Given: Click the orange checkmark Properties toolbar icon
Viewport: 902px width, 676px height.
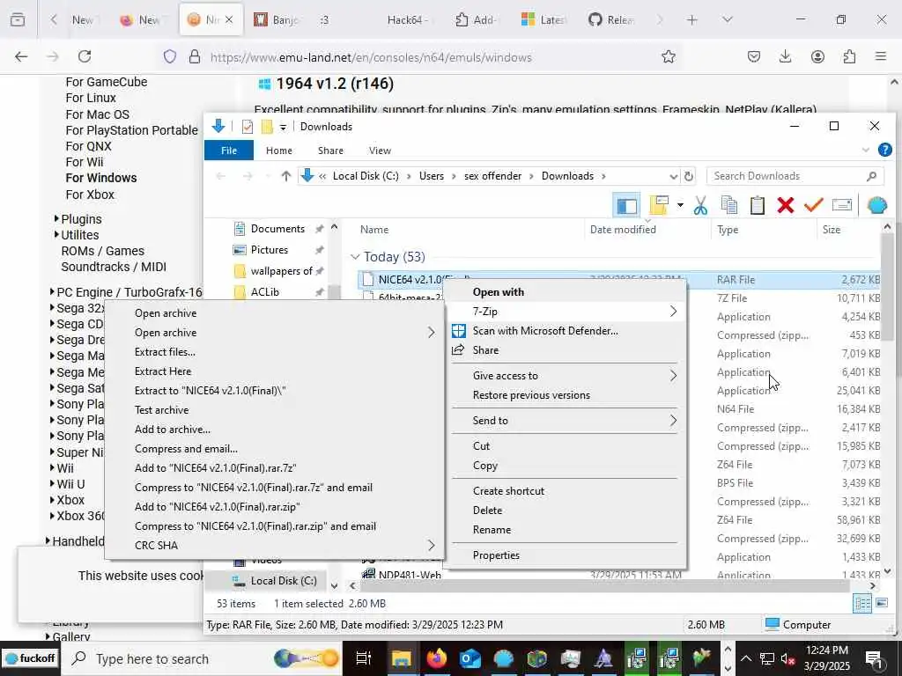Looking at the screenshot, I should pos(813,205).
